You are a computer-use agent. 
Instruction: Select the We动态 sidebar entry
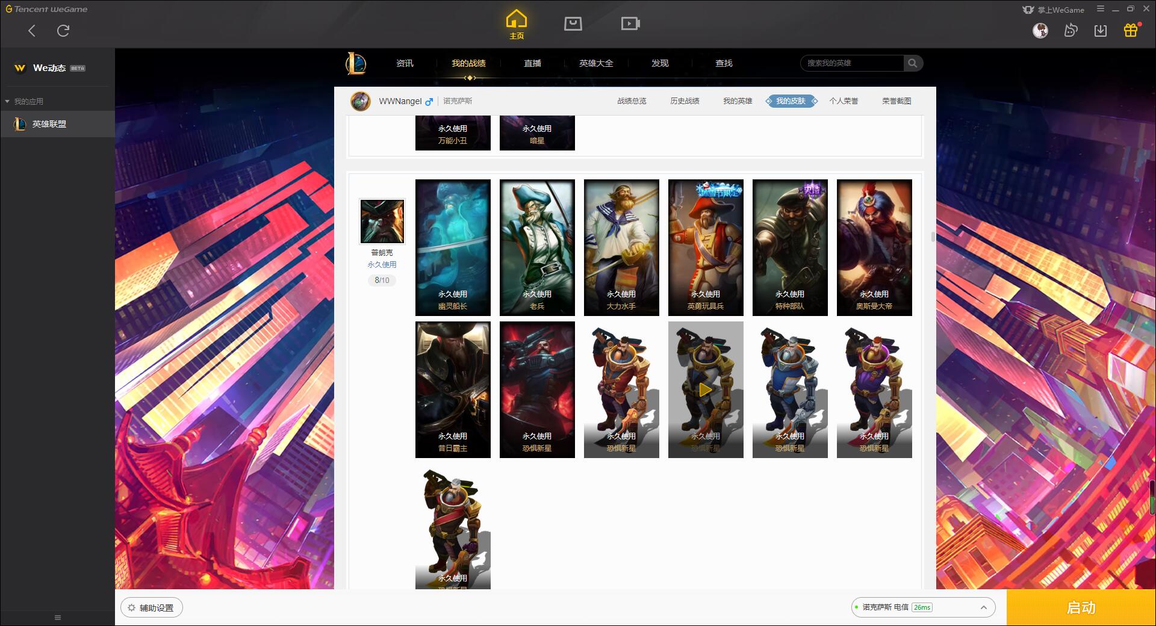click(x=58, y=68)
